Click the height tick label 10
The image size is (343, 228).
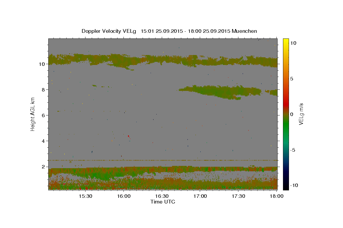[41, 64]
